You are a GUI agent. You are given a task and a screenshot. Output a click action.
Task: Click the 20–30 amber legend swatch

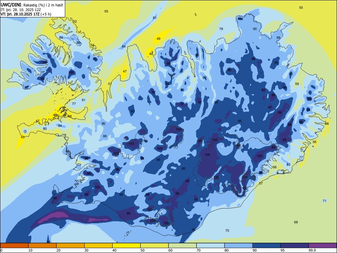click(70, 246)
